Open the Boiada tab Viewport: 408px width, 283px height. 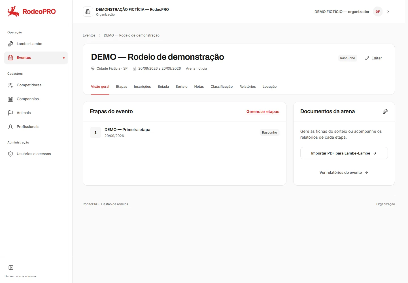coord(163,87)
